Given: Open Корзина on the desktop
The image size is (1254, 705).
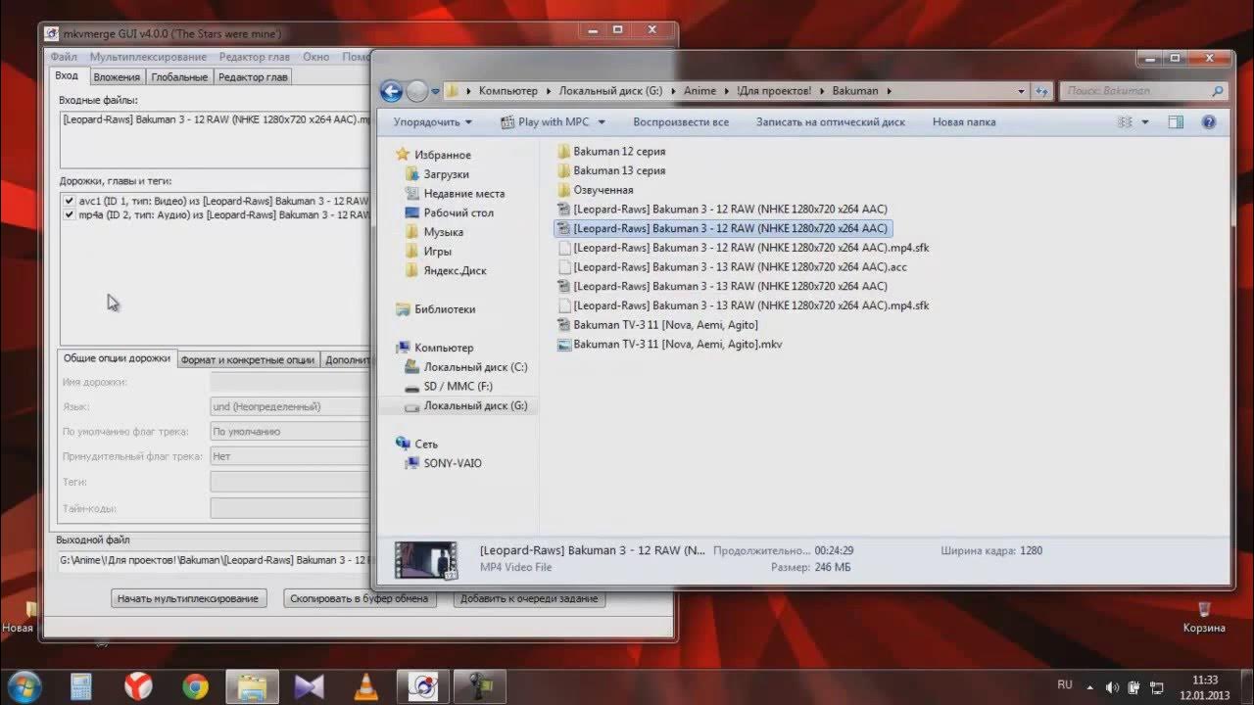Looking at the screenshot, I should pos(1204,617).
